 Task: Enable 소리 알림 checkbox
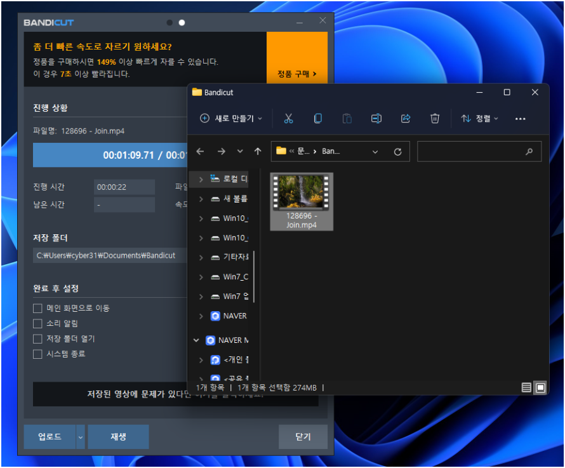point(37,323)
